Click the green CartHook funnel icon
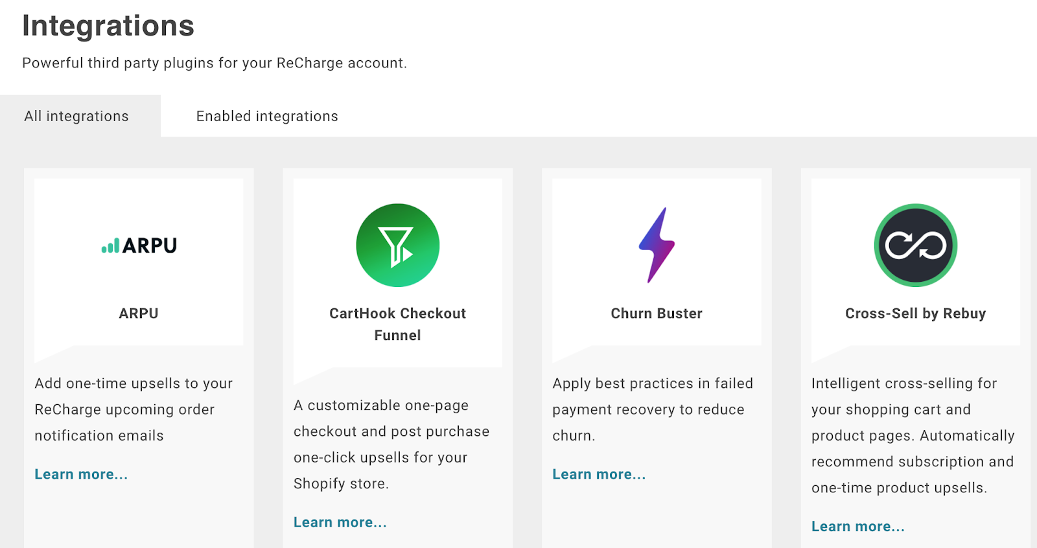Viewport: 1037px width, 548px height. tap(397, 245)
